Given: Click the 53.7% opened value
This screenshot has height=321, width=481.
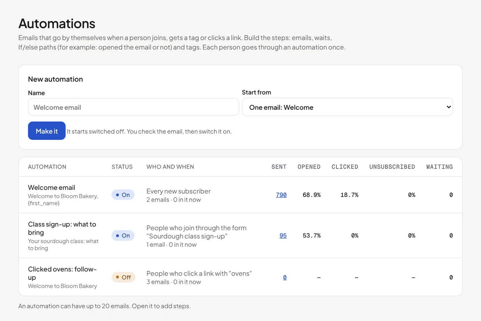Looking at the screenshot, I should 312,236.
